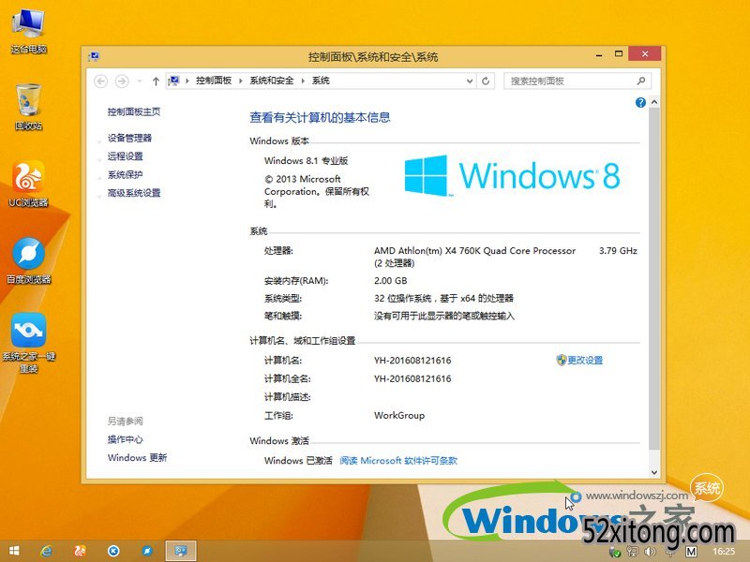Expand the chevron after 系统和安全 breadcrumb
Image resolution: width=750 pixels, height=562 pixels.
coord(303,81)
